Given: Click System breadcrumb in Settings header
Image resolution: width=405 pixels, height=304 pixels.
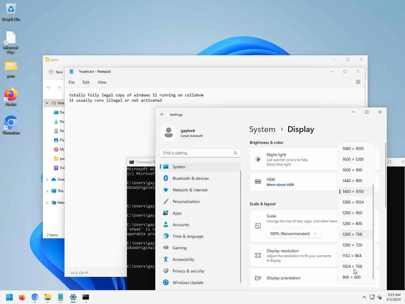Looking at the screenshot, I should click(x=262, y=129).
